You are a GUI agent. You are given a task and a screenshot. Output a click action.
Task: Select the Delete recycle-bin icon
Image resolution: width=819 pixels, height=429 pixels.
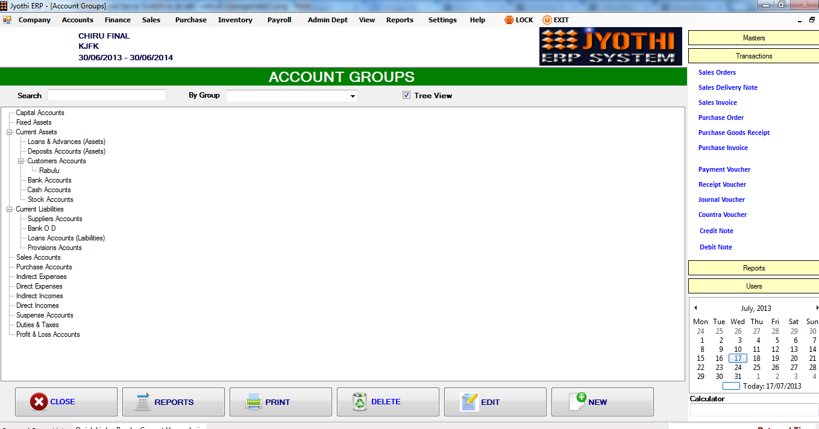click(x=360, y=401)
